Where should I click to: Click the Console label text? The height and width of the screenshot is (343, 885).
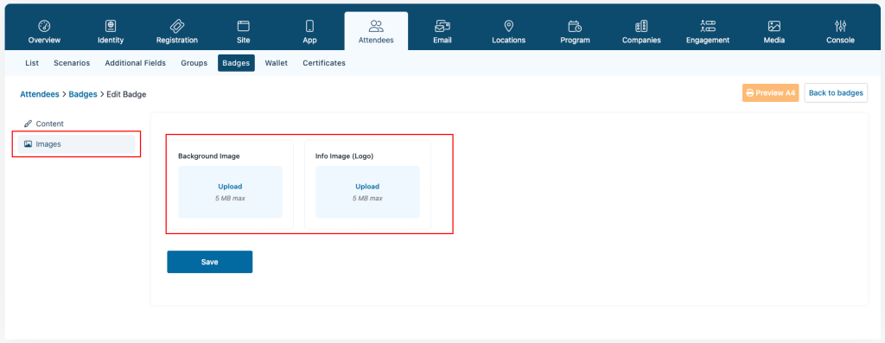point(840,40)
